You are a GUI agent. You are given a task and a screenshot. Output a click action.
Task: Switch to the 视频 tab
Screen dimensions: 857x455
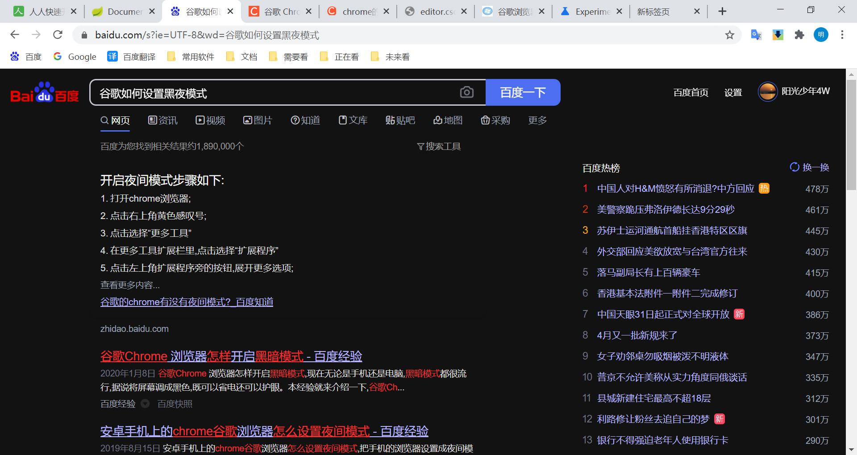[210, 120]
